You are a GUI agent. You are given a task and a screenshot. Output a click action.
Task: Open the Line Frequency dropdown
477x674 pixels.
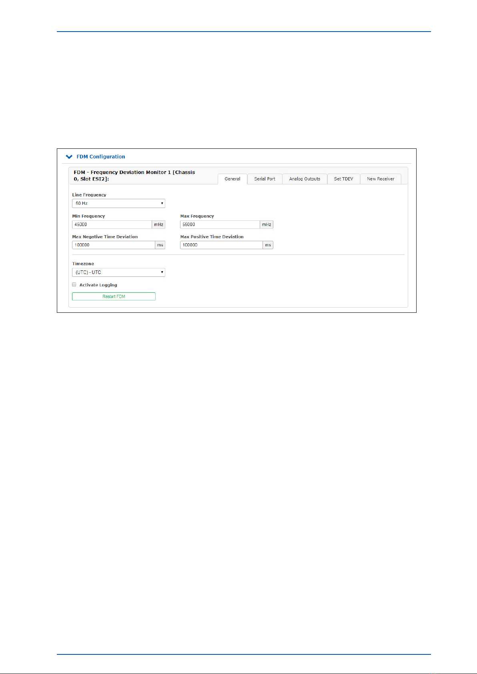[118, 203]
